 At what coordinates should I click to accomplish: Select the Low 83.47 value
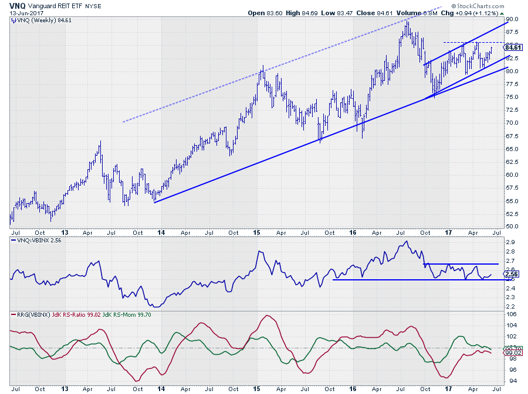coord(336,13)
